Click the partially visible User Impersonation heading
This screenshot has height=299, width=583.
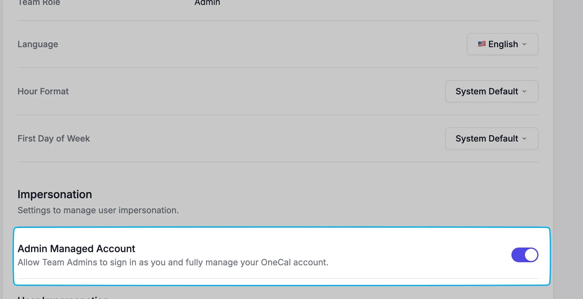(x=63, y=297)
